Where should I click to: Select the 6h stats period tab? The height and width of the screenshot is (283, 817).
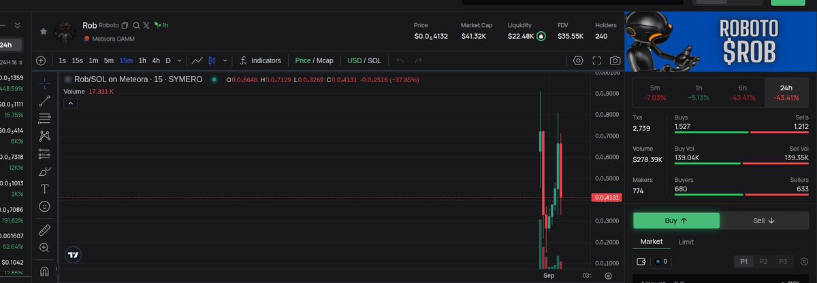742,92
